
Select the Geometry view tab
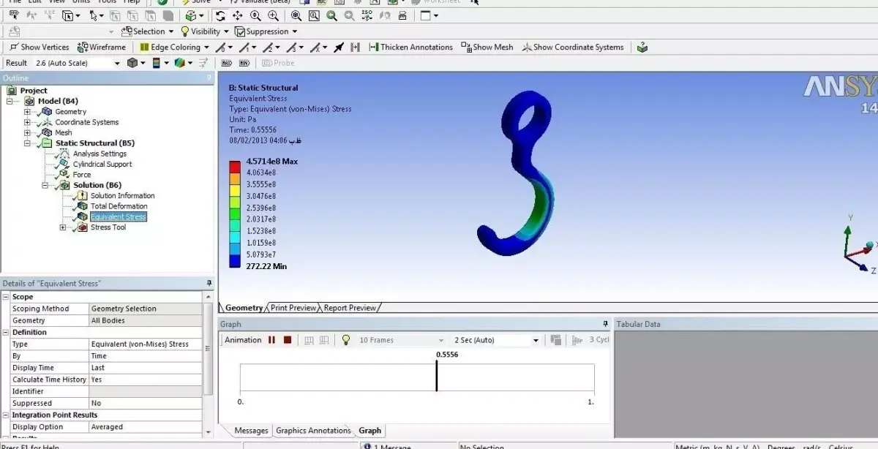pos(244,308)
